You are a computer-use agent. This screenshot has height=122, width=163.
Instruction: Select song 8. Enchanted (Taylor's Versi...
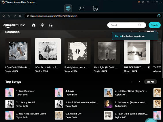click(131, 102)
